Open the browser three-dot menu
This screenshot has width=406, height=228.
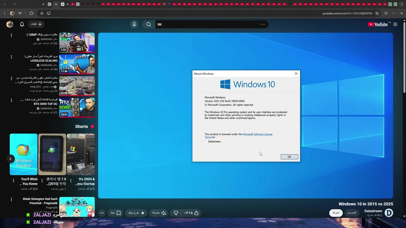4,13
